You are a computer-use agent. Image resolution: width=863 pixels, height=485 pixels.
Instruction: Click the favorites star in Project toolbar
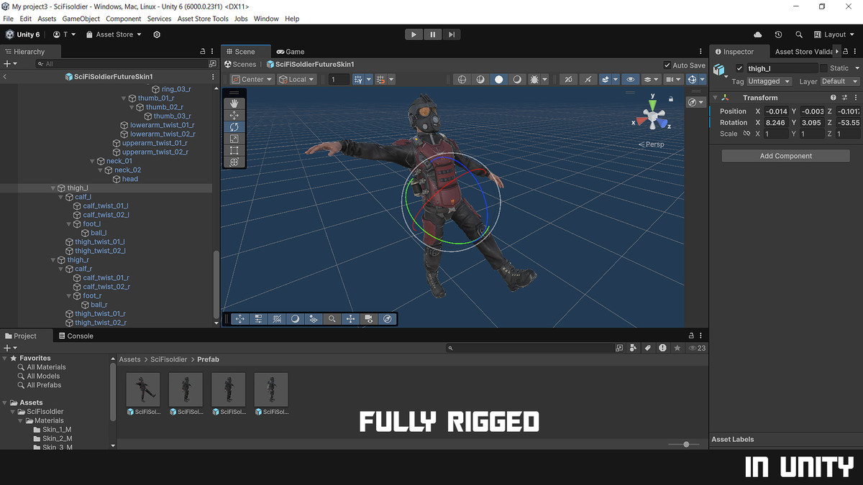coord(677,348)
